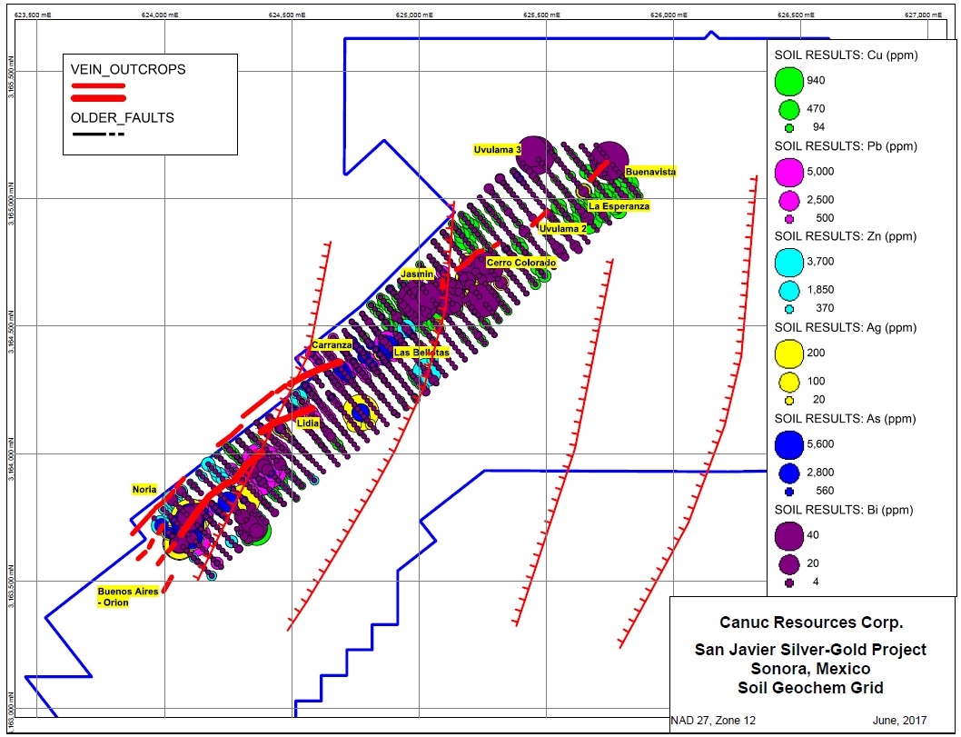
Task: Click the Jasmin map label
Action: (x=418, y=274)
